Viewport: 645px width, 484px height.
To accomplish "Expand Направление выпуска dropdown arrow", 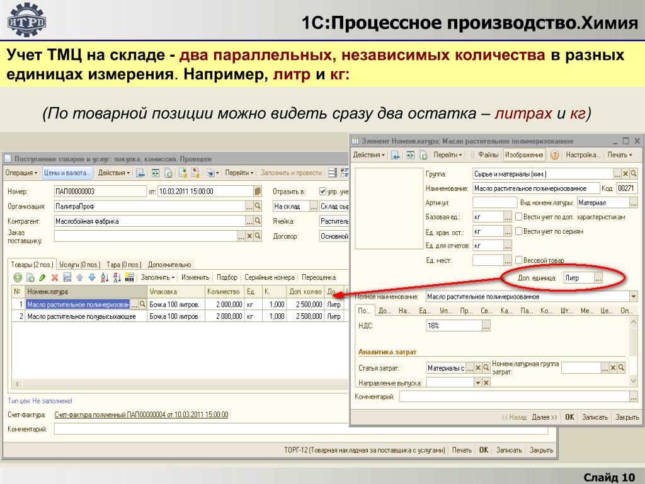I will point(477,383).
